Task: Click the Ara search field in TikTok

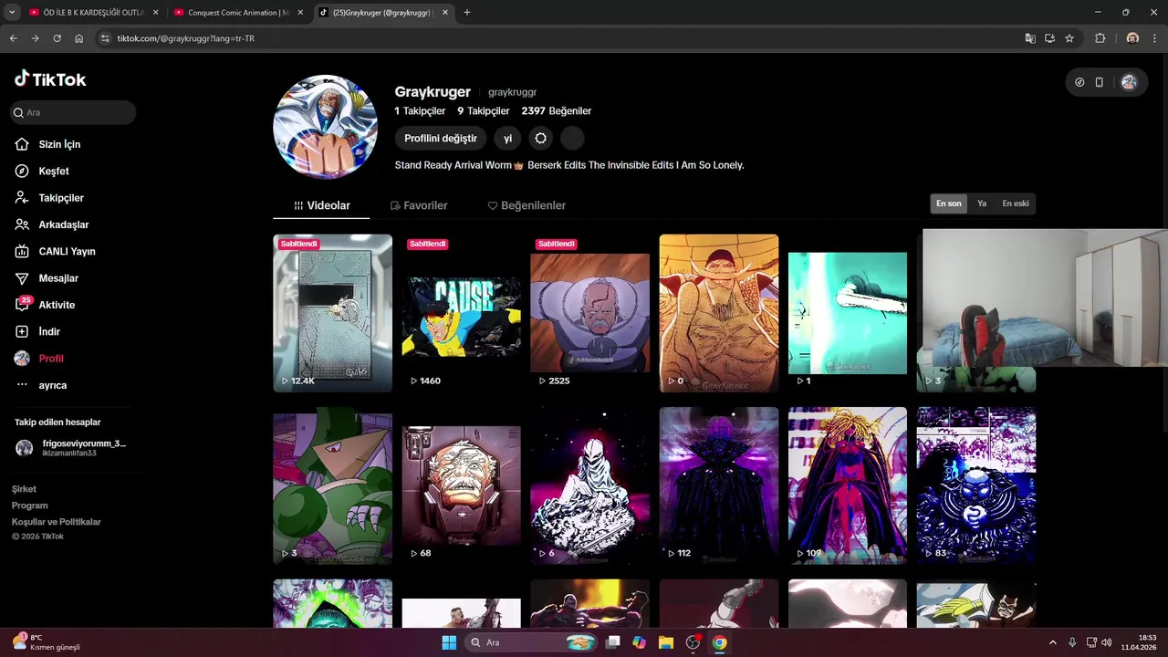Action: pos(73,112)
